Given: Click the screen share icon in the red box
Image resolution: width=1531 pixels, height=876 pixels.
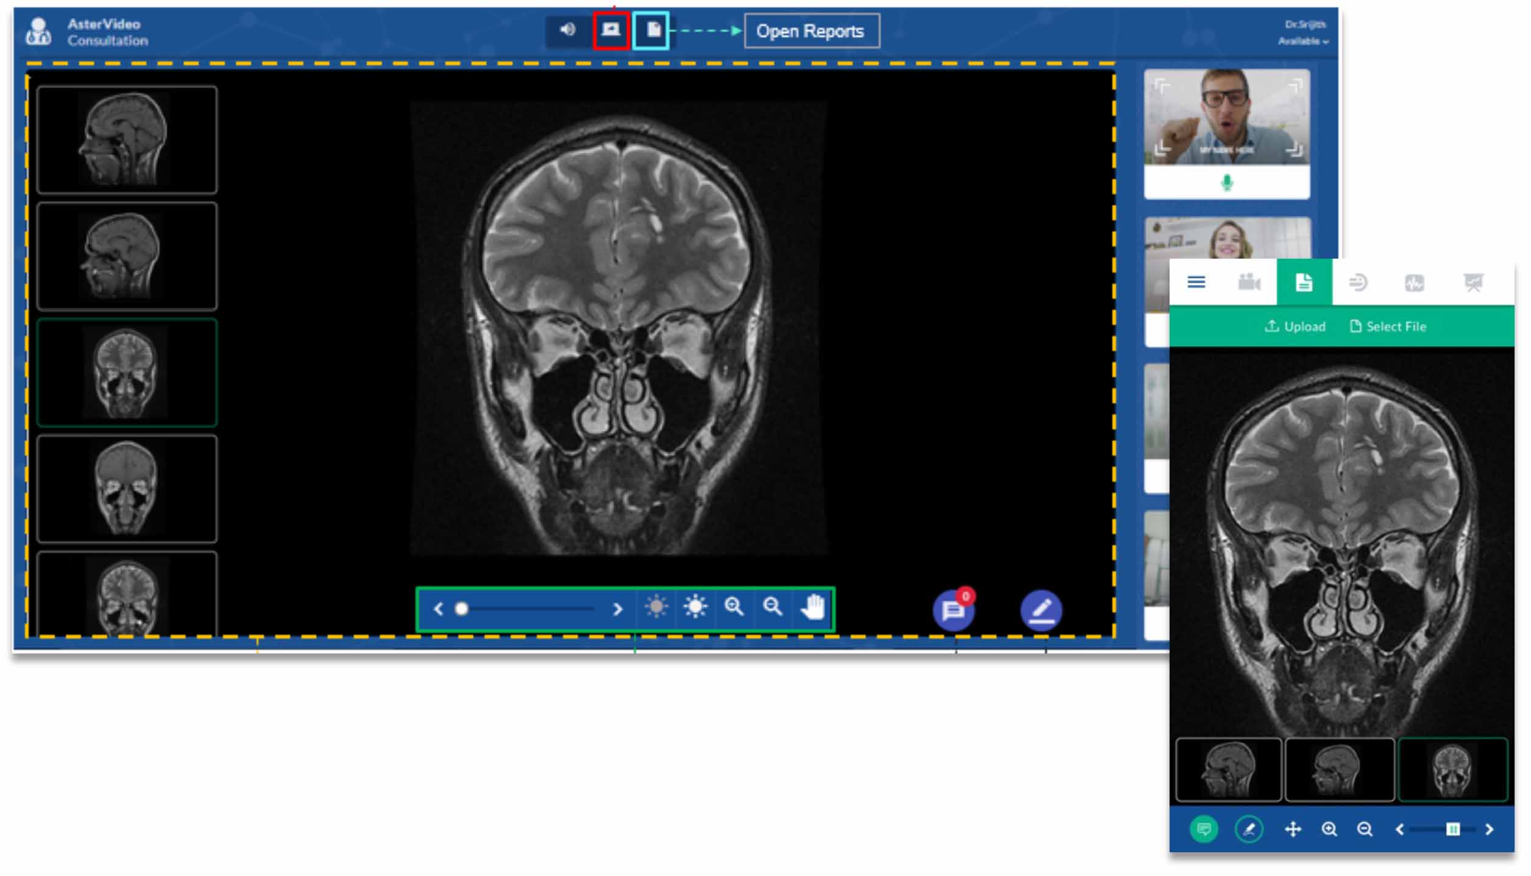Looking at the screenshot, I should pos(611,30).
